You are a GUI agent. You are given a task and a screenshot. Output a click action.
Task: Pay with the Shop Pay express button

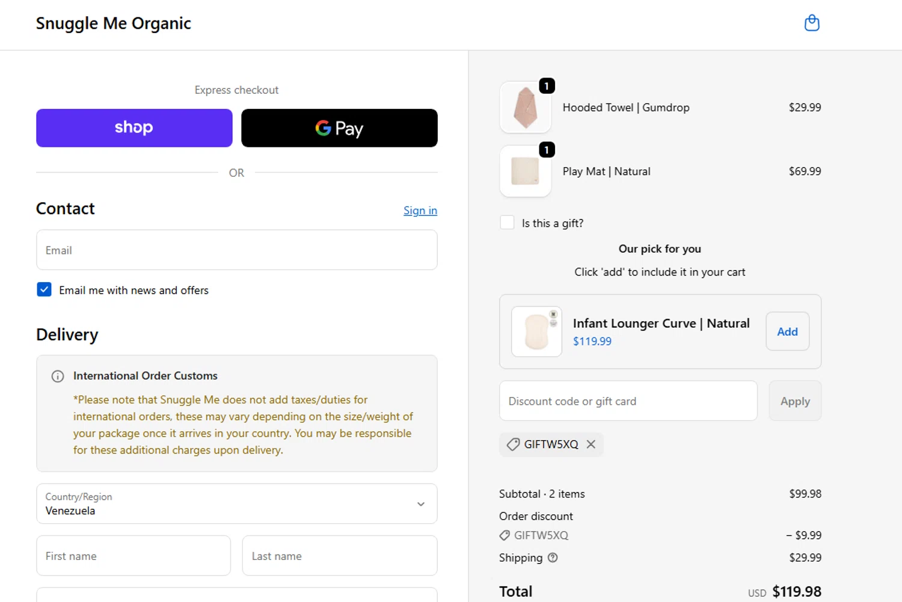click(134, 128)
